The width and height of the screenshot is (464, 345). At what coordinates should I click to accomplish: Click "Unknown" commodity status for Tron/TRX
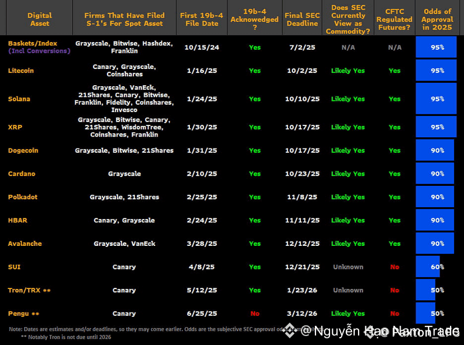click(x=348, y=290)
